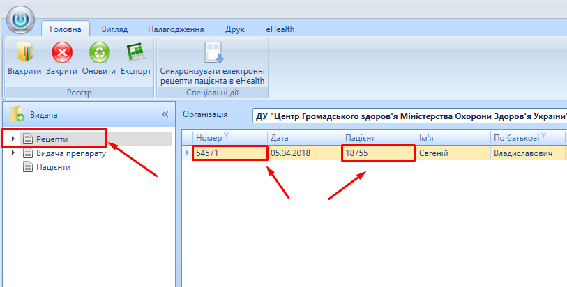Click Синхронізувати електронні рецепти в eHealth

(x=213, y=63)
